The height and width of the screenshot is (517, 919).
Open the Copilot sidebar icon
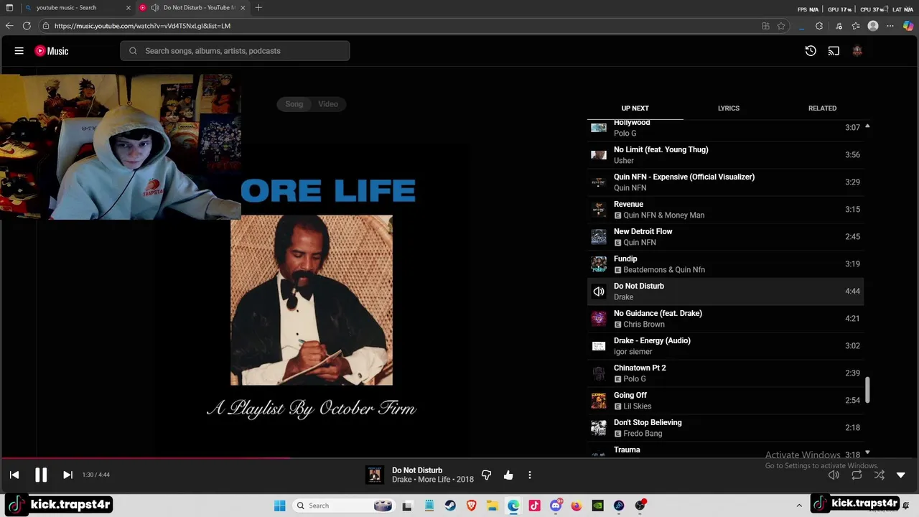pyautogui.click(x=908, y=26)
